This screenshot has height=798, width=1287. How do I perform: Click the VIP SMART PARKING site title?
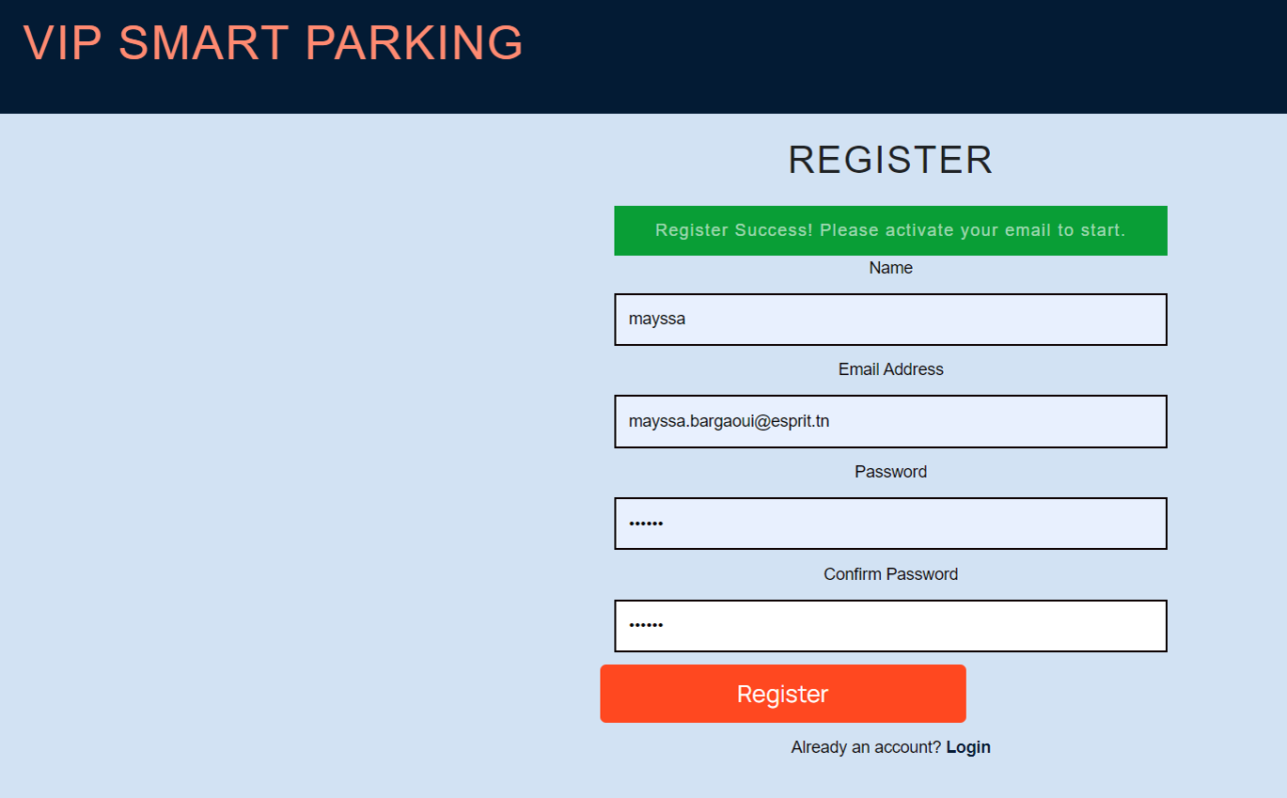272,43
